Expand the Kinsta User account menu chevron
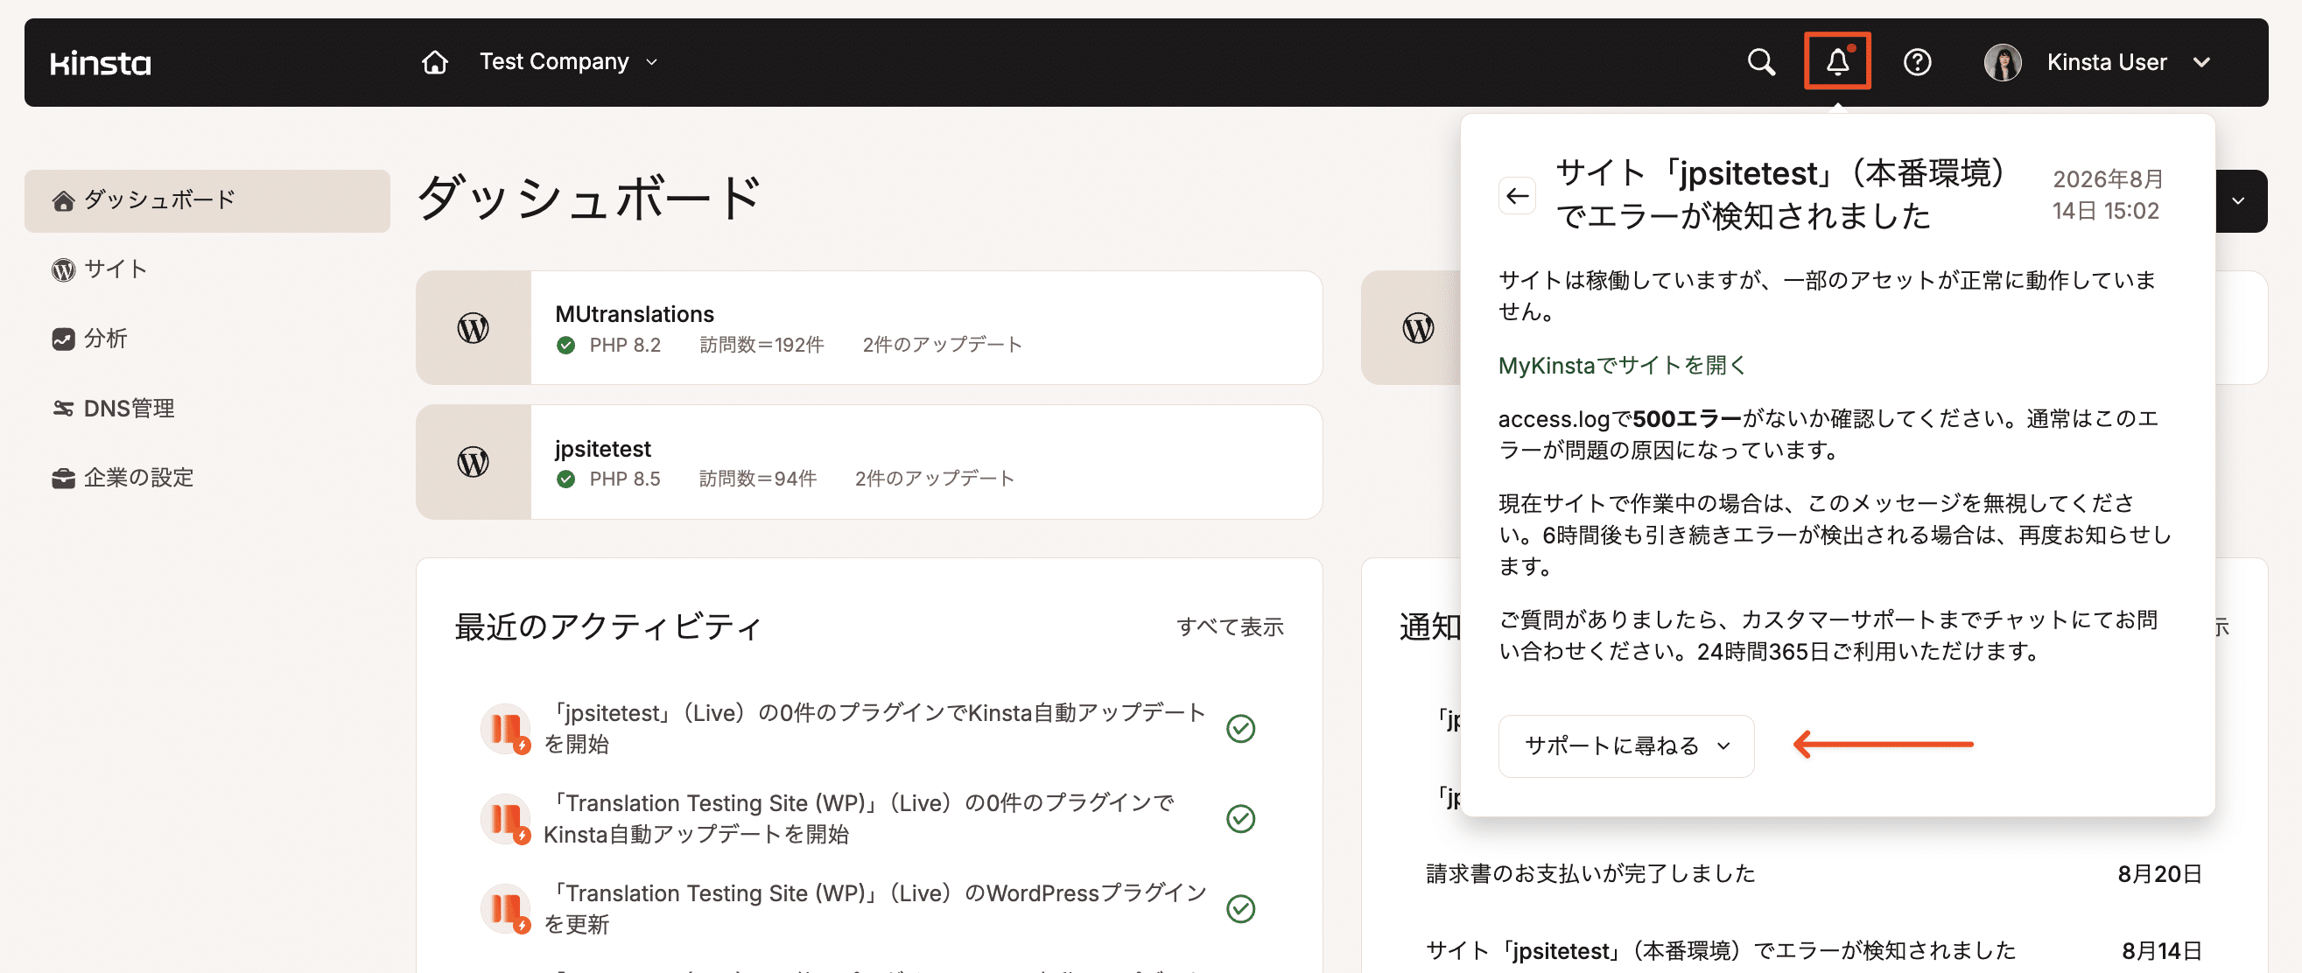Viewport: 2302px width, 973px height. point(2202,61)
